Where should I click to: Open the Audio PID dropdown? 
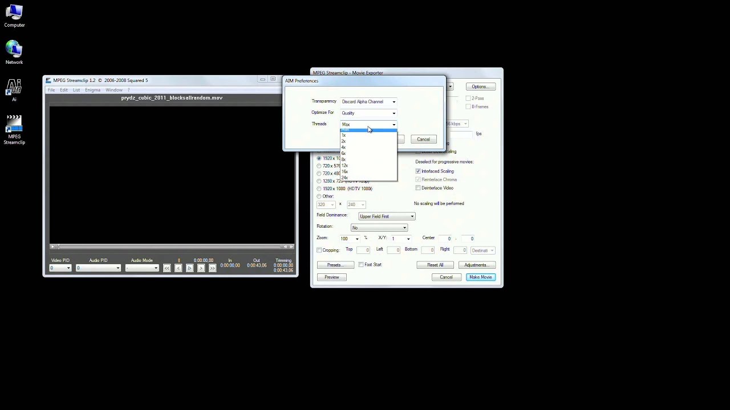(99, 268)
